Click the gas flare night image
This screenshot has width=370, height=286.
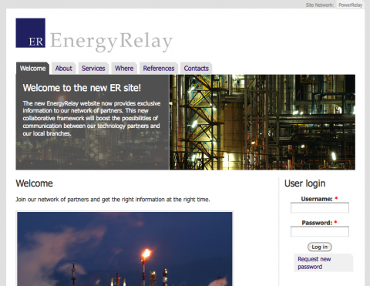tap(125, 249)
